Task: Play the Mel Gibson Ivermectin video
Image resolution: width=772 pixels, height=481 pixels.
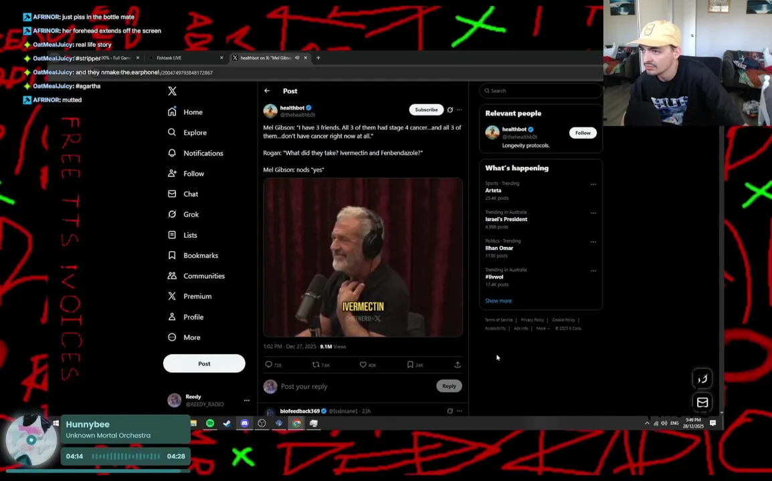Action: point(363,257)
